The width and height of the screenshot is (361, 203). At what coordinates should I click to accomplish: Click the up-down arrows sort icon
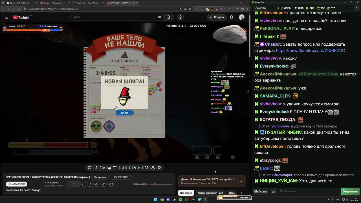coord(96,167)
